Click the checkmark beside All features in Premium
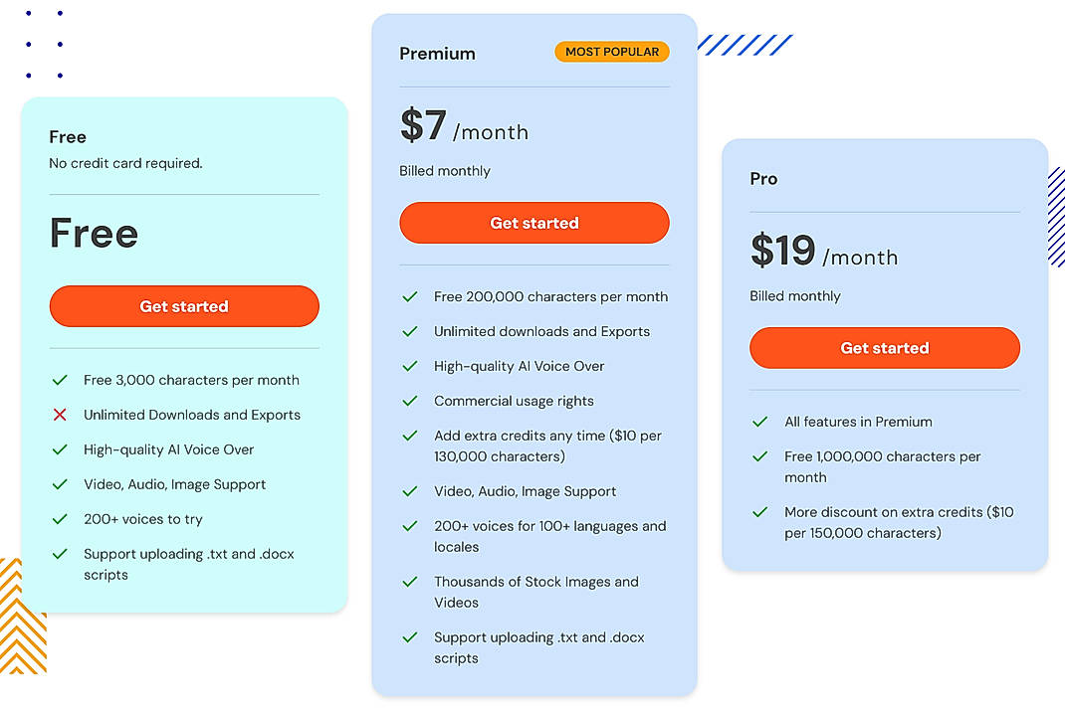This screenshot has height=714, width=1065. point(762,422)
